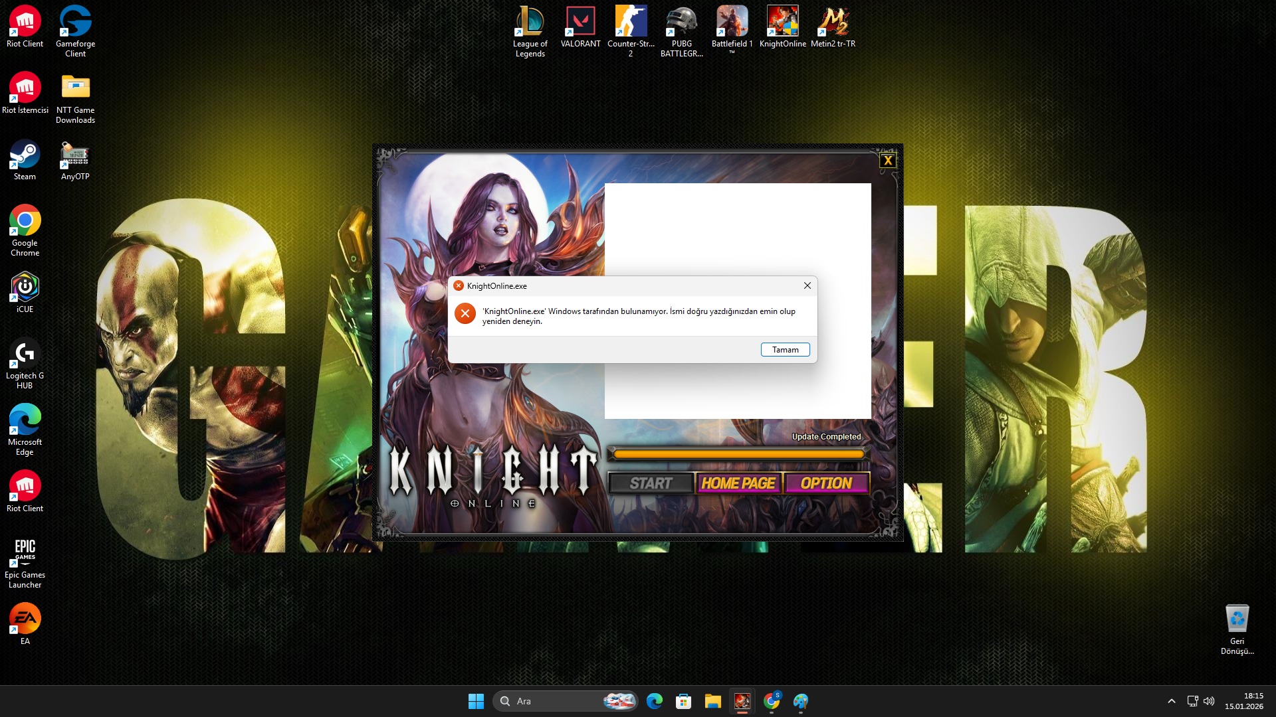Click the Knight Online launcher taskbar icon
The width and height of the screenshot is (1276, 717).
point(742,701)
